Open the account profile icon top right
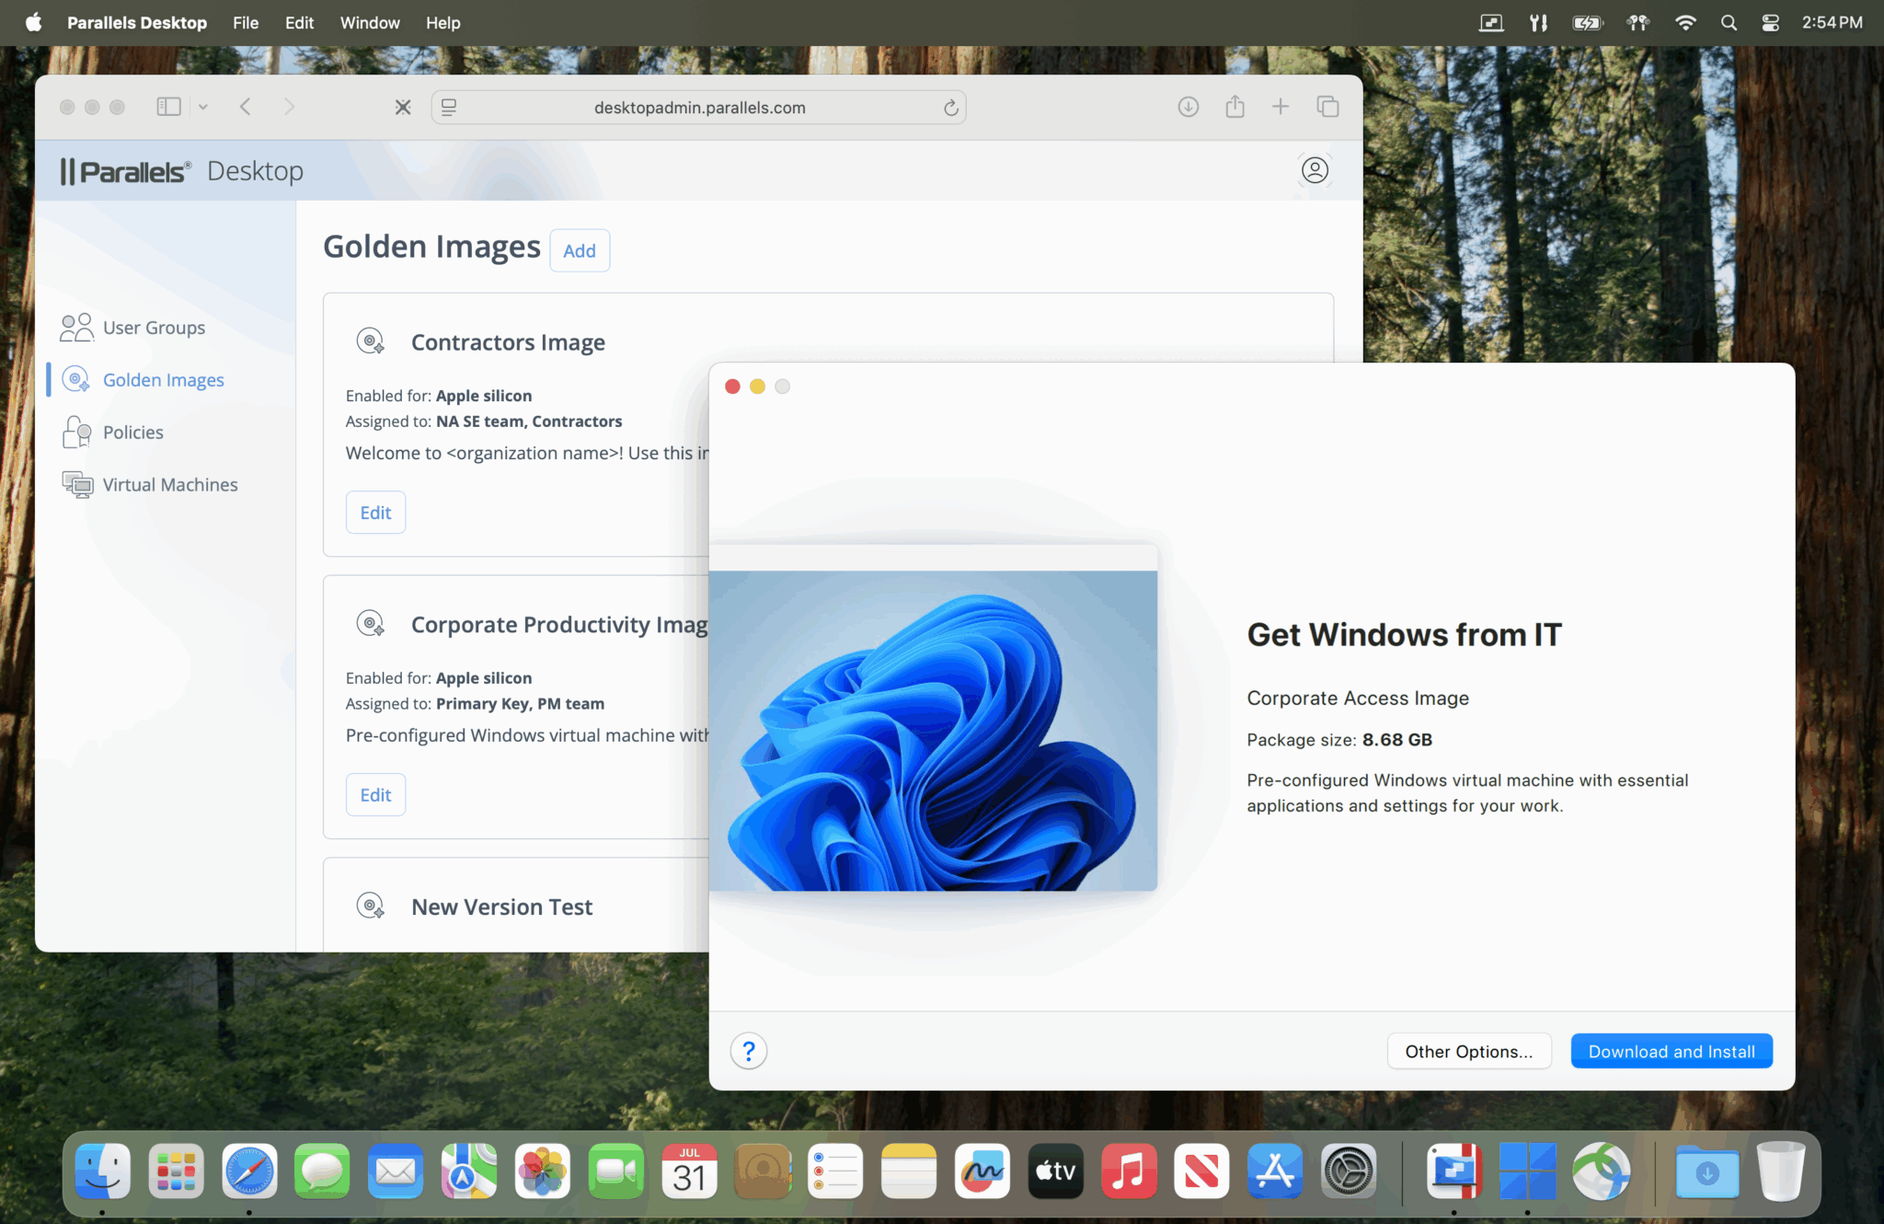 coord(1314,170)
